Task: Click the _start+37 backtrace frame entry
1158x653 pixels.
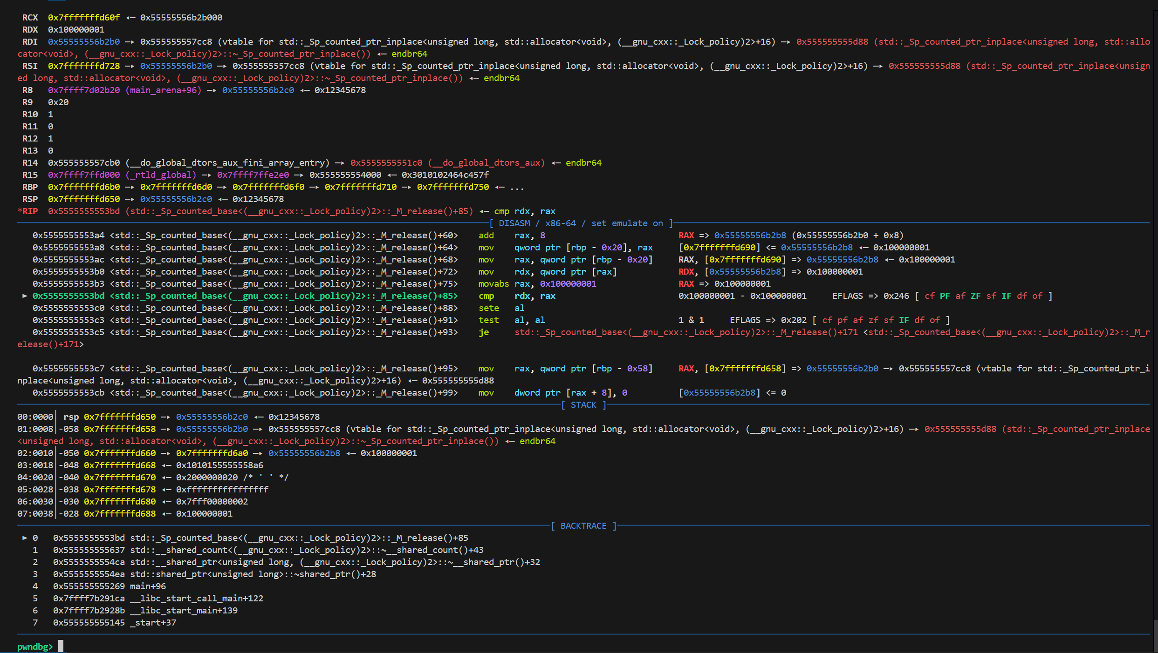Action: point(153,623)
